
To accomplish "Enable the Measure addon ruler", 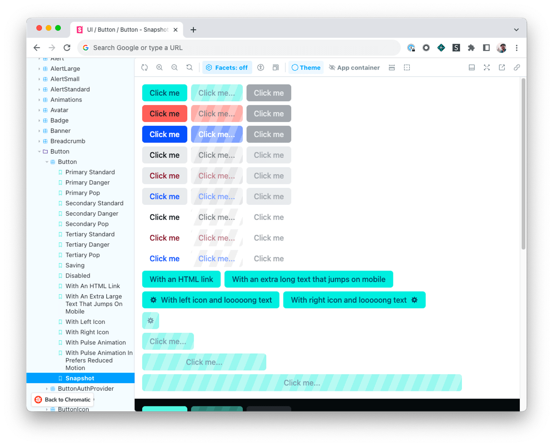I will (392, 67).
